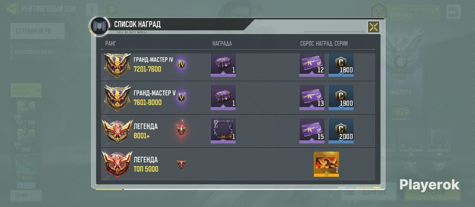The image size is (475, 207).
Task: Tap the Legend 8001+ rank emblem
Action: pyautogui.click(x=117, y=131)
